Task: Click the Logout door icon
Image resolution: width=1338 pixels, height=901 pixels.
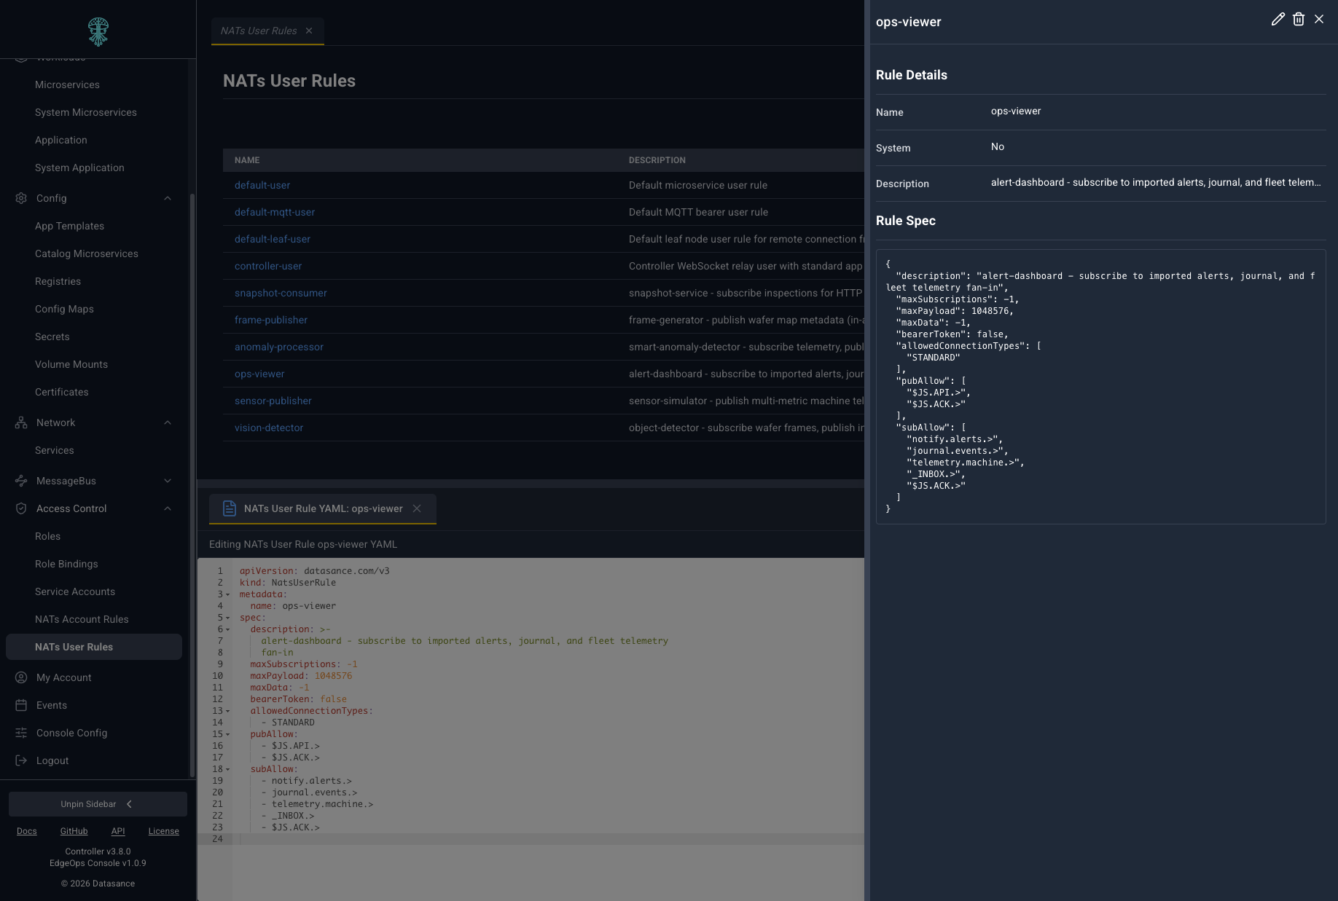Action: pyautogui.click(x=21, y=760)
